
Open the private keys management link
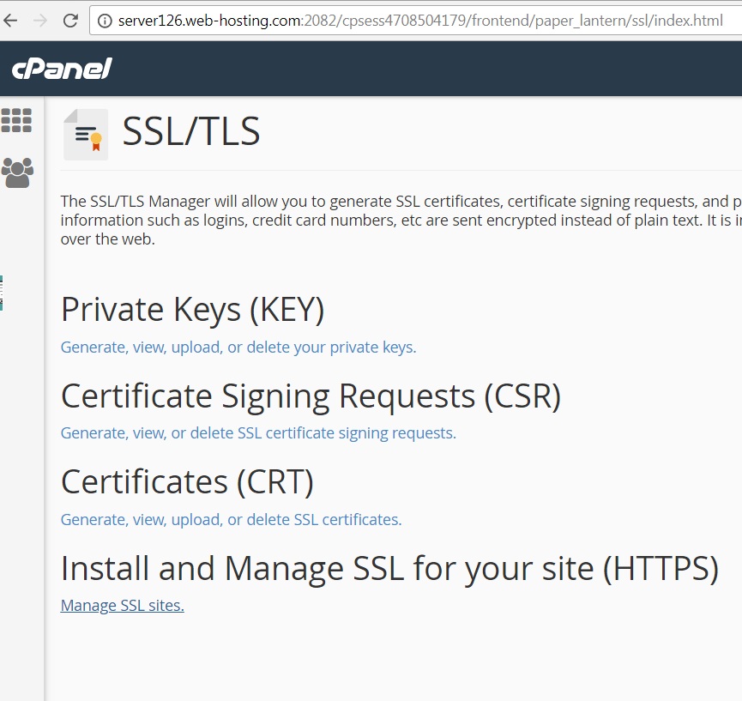point(238,347)
